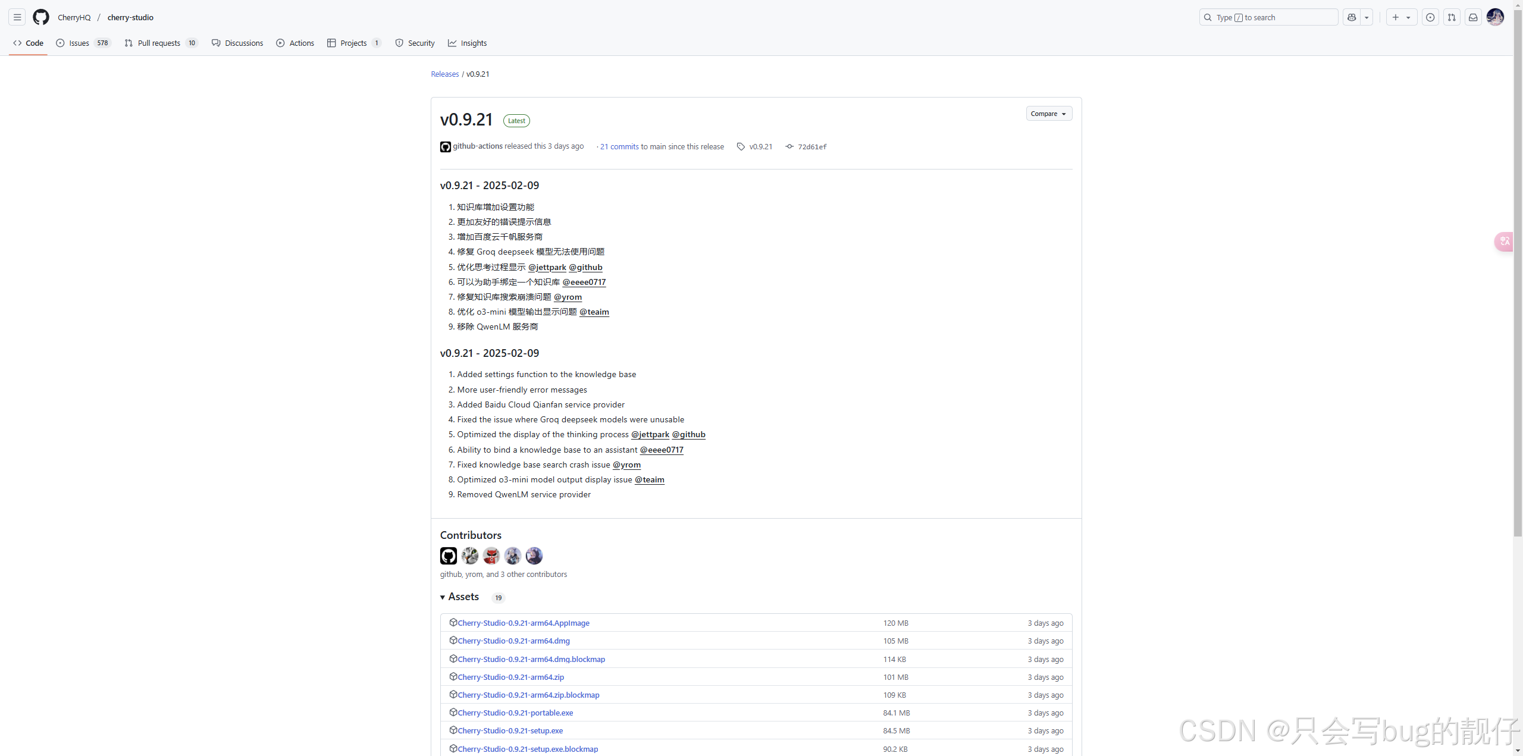Click the translate floating icon on right
1523x756 pixels.
coord(1505,241)
